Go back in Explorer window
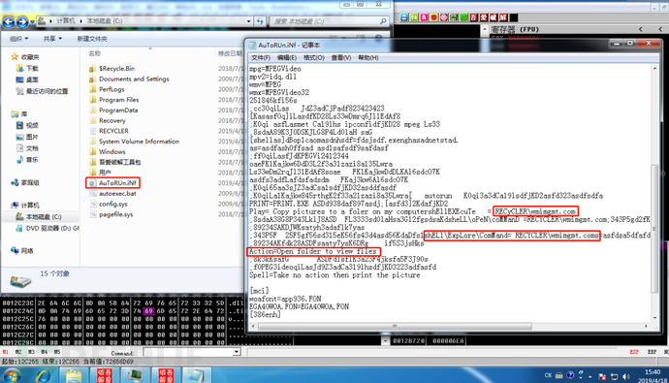The height and width of the screenshot is (383, 669). coord(9,21)
